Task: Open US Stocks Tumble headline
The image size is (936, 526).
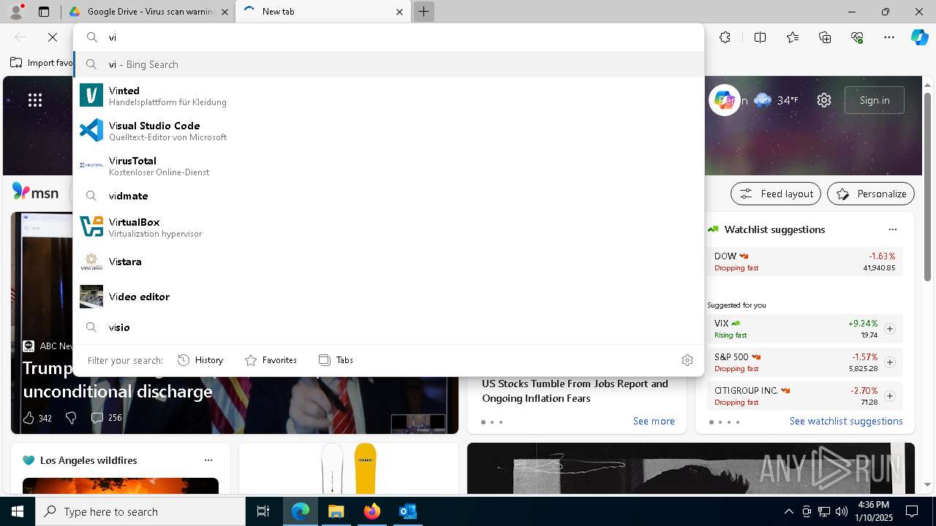Action: click(x=575, y=391)
